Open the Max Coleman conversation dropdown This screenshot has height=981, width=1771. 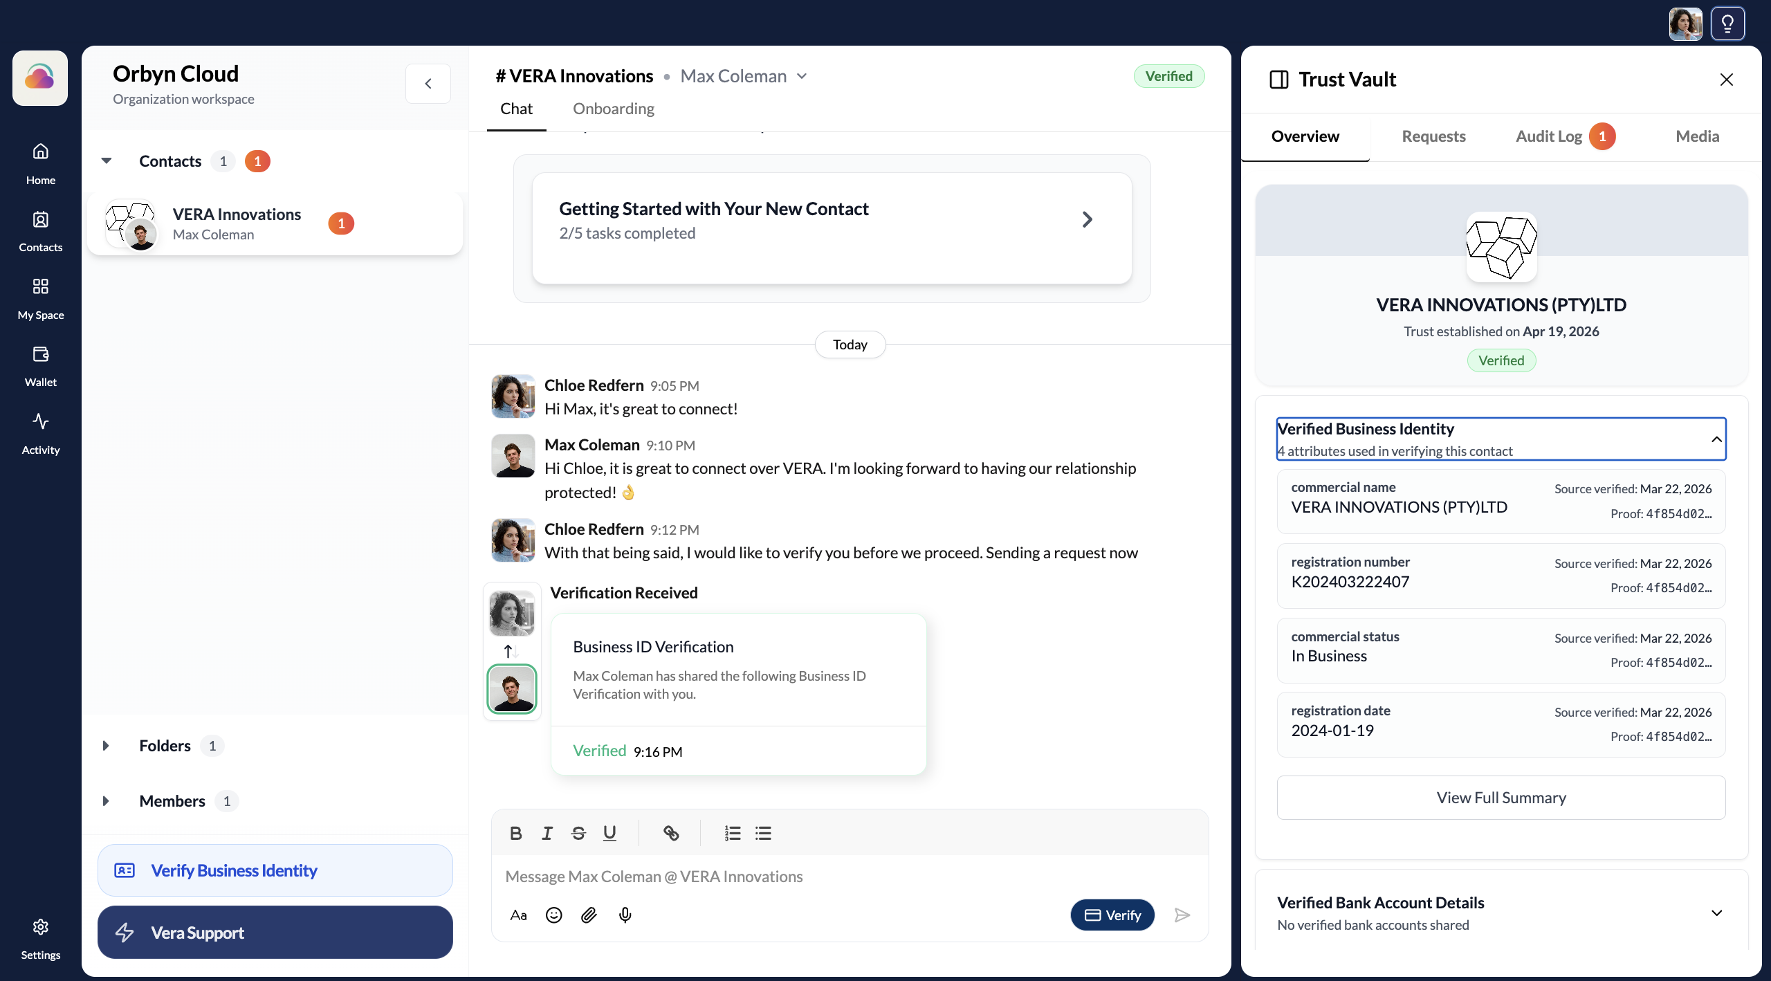801,76
